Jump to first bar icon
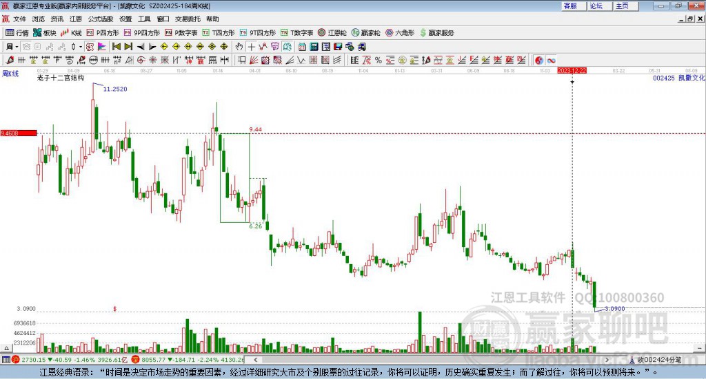Image resolution: width=706 pixels, height=379 pixels. (x=116, y=47)
